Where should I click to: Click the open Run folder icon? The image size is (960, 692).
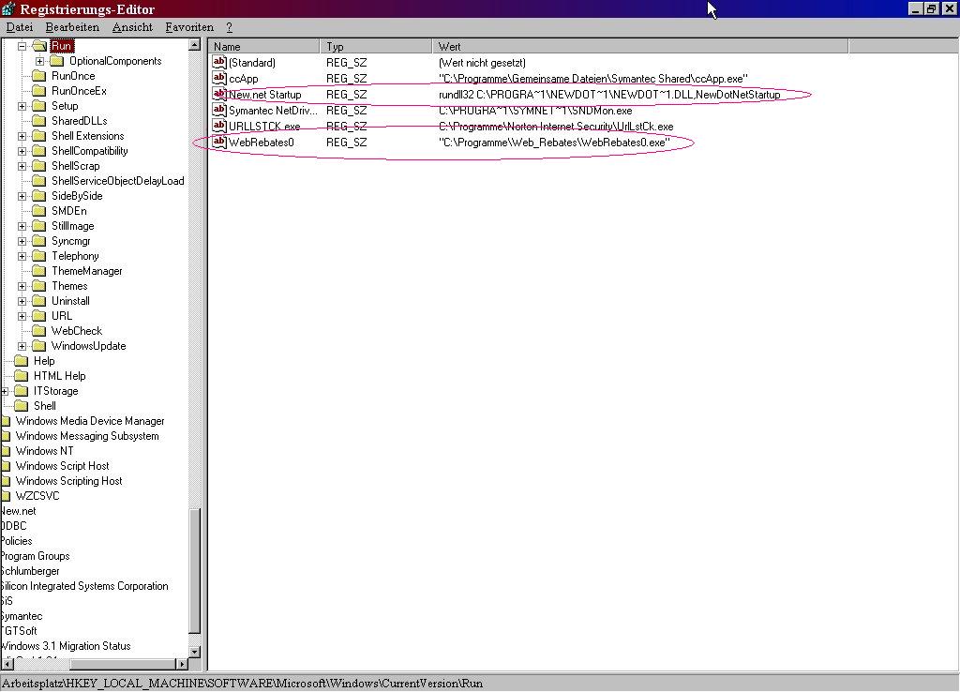tap(39, 46)
